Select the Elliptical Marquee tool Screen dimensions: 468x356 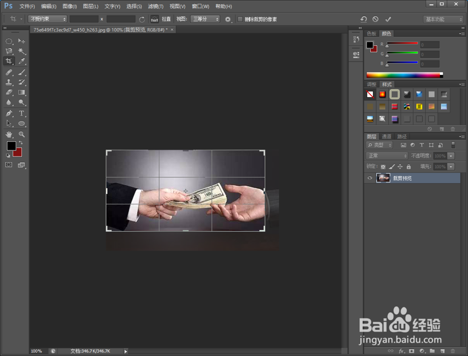pos(9,41)
